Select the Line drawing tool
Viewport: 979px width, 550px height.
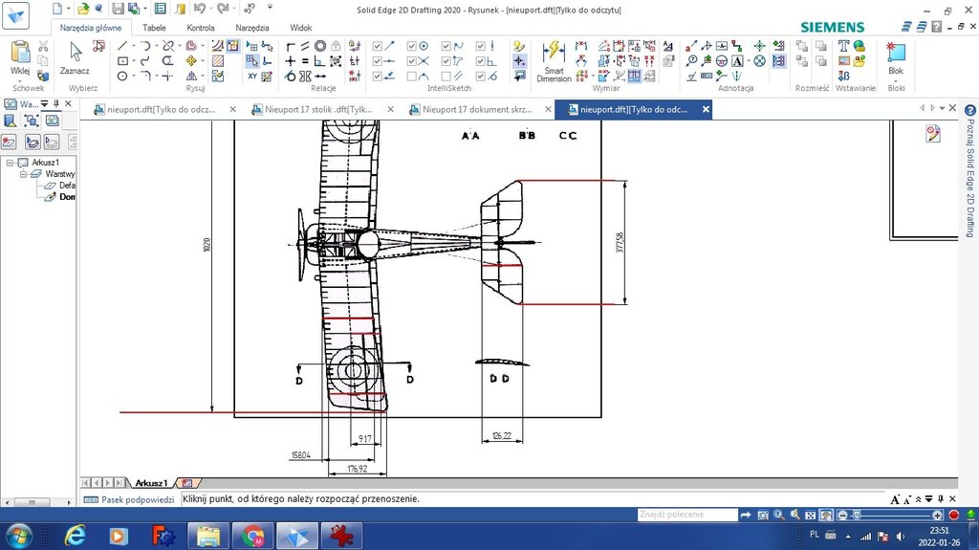(x=122, y=46)
